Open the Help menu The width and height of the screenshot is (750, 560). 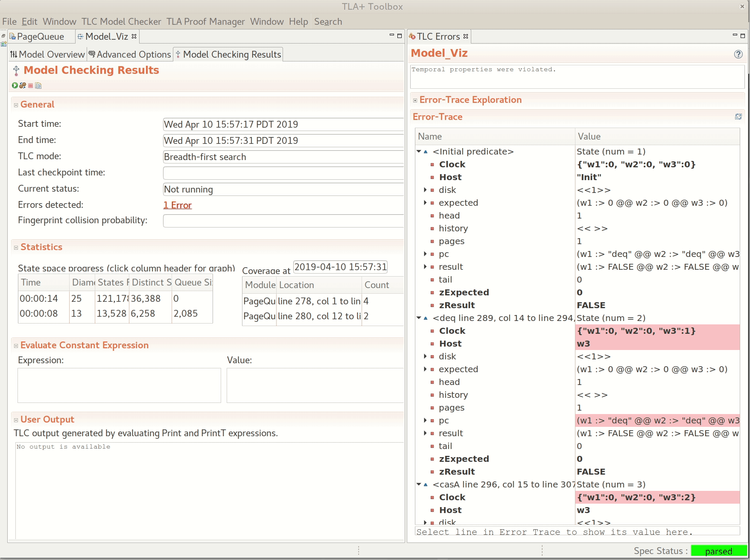[x=298, y=22]
